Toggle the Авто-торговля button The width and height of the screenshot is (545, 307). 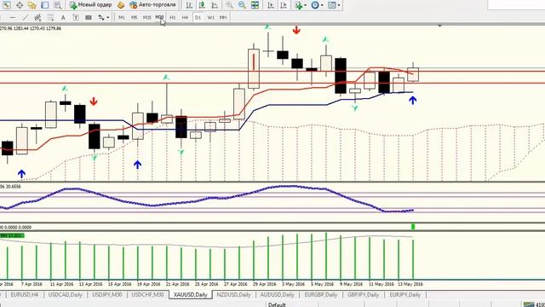click(x=152, y=5)
